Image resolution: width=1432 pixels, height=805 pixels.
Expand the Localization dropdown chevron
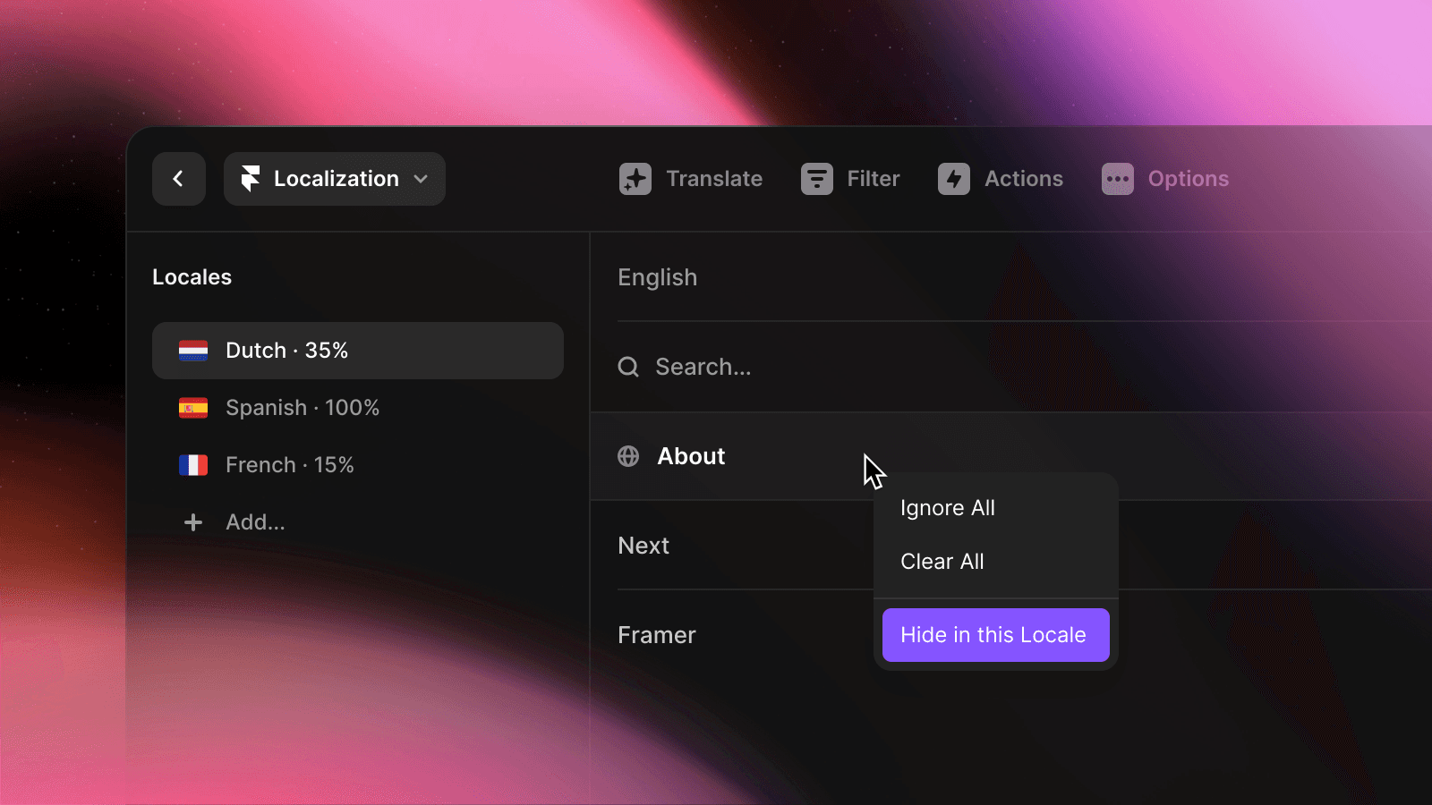point(421,179)
